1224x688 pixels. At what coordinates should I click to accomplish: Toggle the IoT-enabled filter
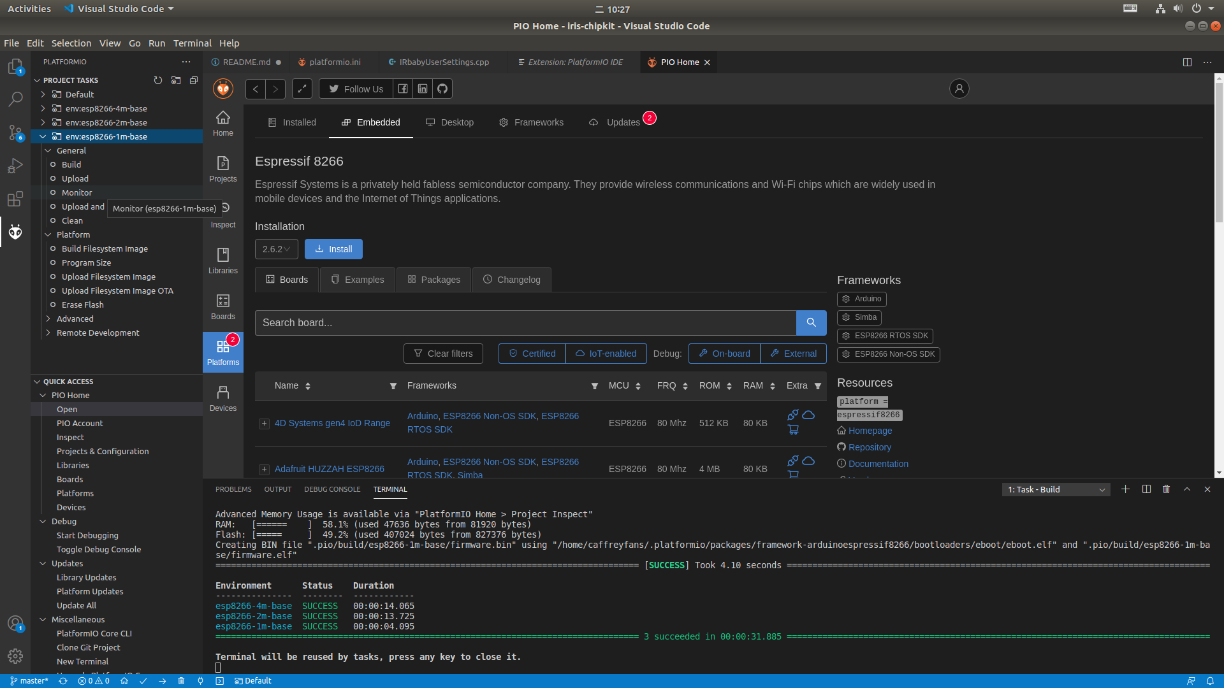(x=606, y=354)
